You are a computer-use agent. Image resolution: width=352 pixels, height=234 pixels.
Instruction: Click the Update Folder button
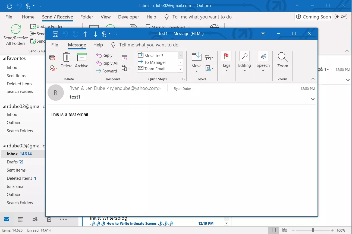tap(46, 27)
